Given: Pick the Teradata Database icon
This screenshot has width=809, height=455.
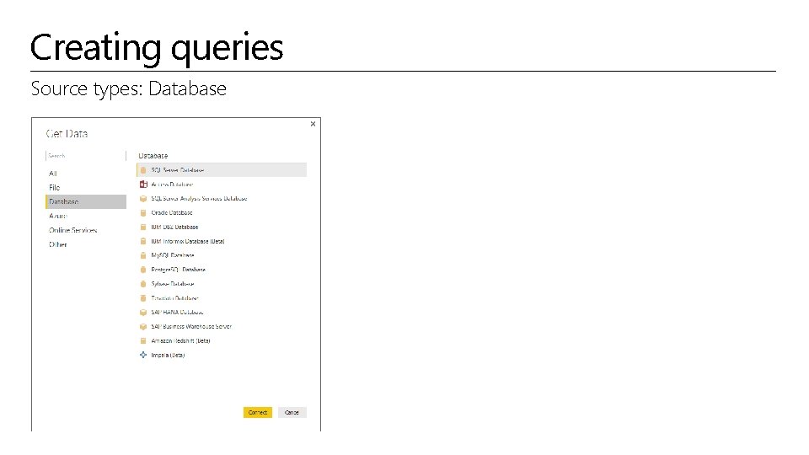Looking at the screenshot, I should click(x=143, y=298).
